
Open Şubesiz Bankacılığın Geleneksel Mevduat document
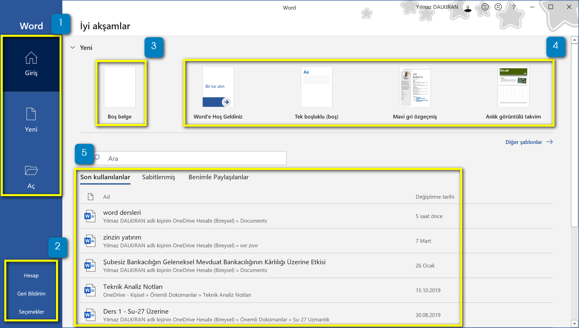click(317, 266)
